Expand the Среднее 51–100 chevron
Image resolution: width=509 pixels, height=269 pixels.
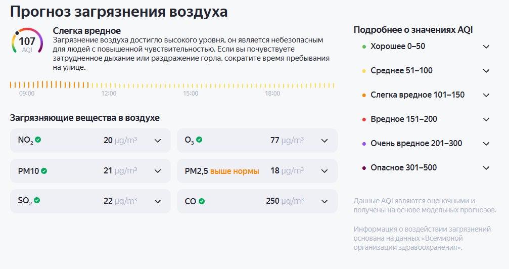[486, 71]
